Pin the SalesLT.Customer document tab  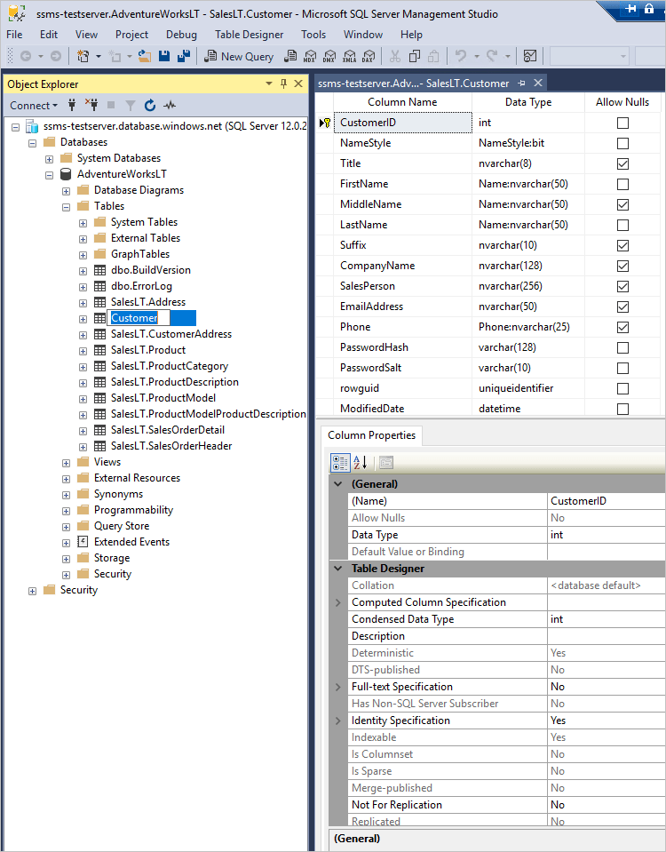(521, 84)
